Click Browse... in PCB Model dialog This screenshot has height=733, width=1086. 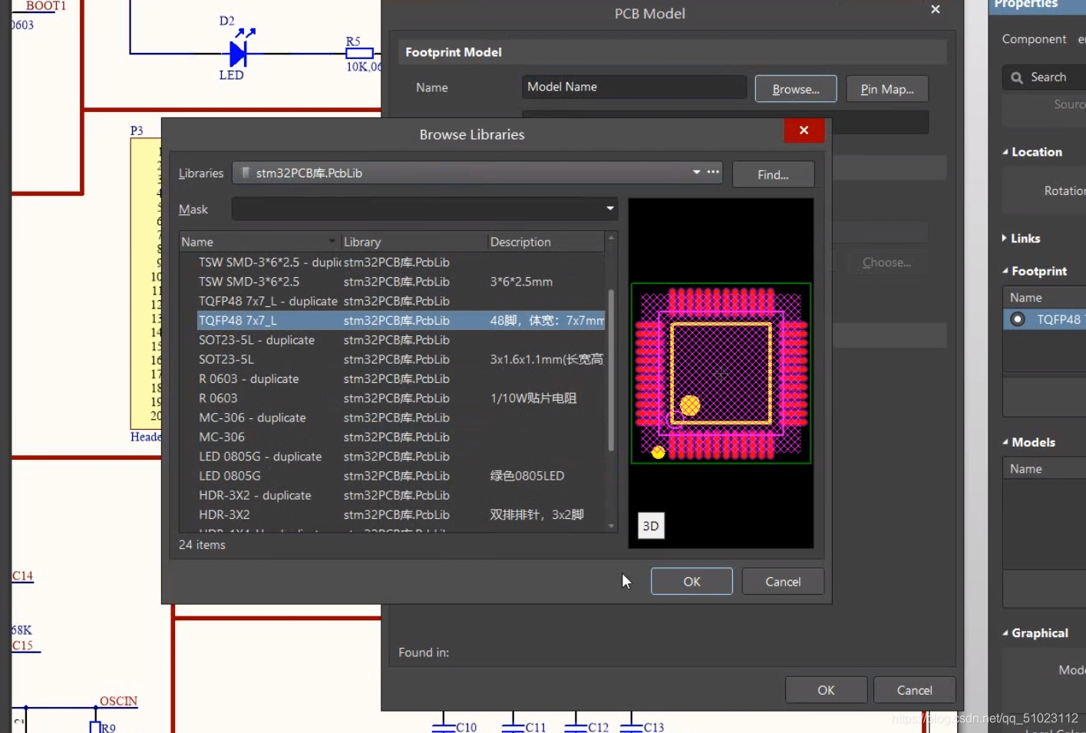tap(796, 89)
